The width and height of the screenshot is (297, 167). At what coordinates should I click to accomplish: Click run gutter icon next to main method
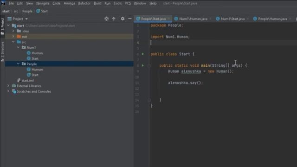[x=143, y=65]
